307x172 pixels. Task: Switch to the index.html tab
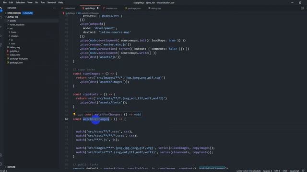pyautogui.click(x=70, y=8)
